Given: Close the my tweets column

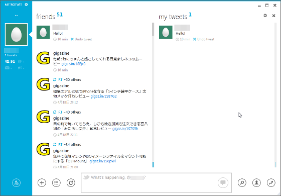Looking at the screenshot, I should pyautogui.click(x=273, y=16).
